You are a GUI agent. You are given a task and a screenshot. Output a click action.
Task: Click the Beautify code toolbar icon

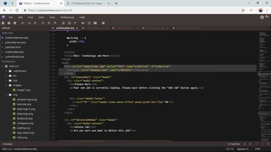75,23
